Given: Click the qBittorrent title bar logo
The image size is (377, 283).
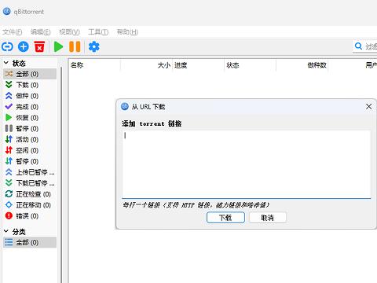Looking at the screenshot, I should pos(6,11).
